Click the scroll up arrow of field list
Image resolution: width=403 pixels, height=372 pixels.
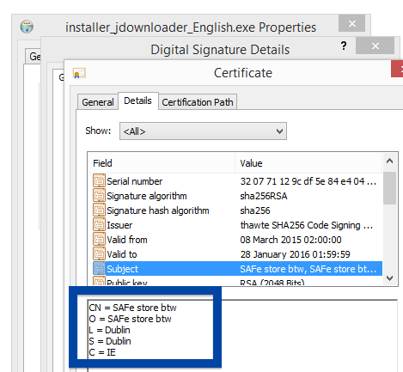point(389,161)
